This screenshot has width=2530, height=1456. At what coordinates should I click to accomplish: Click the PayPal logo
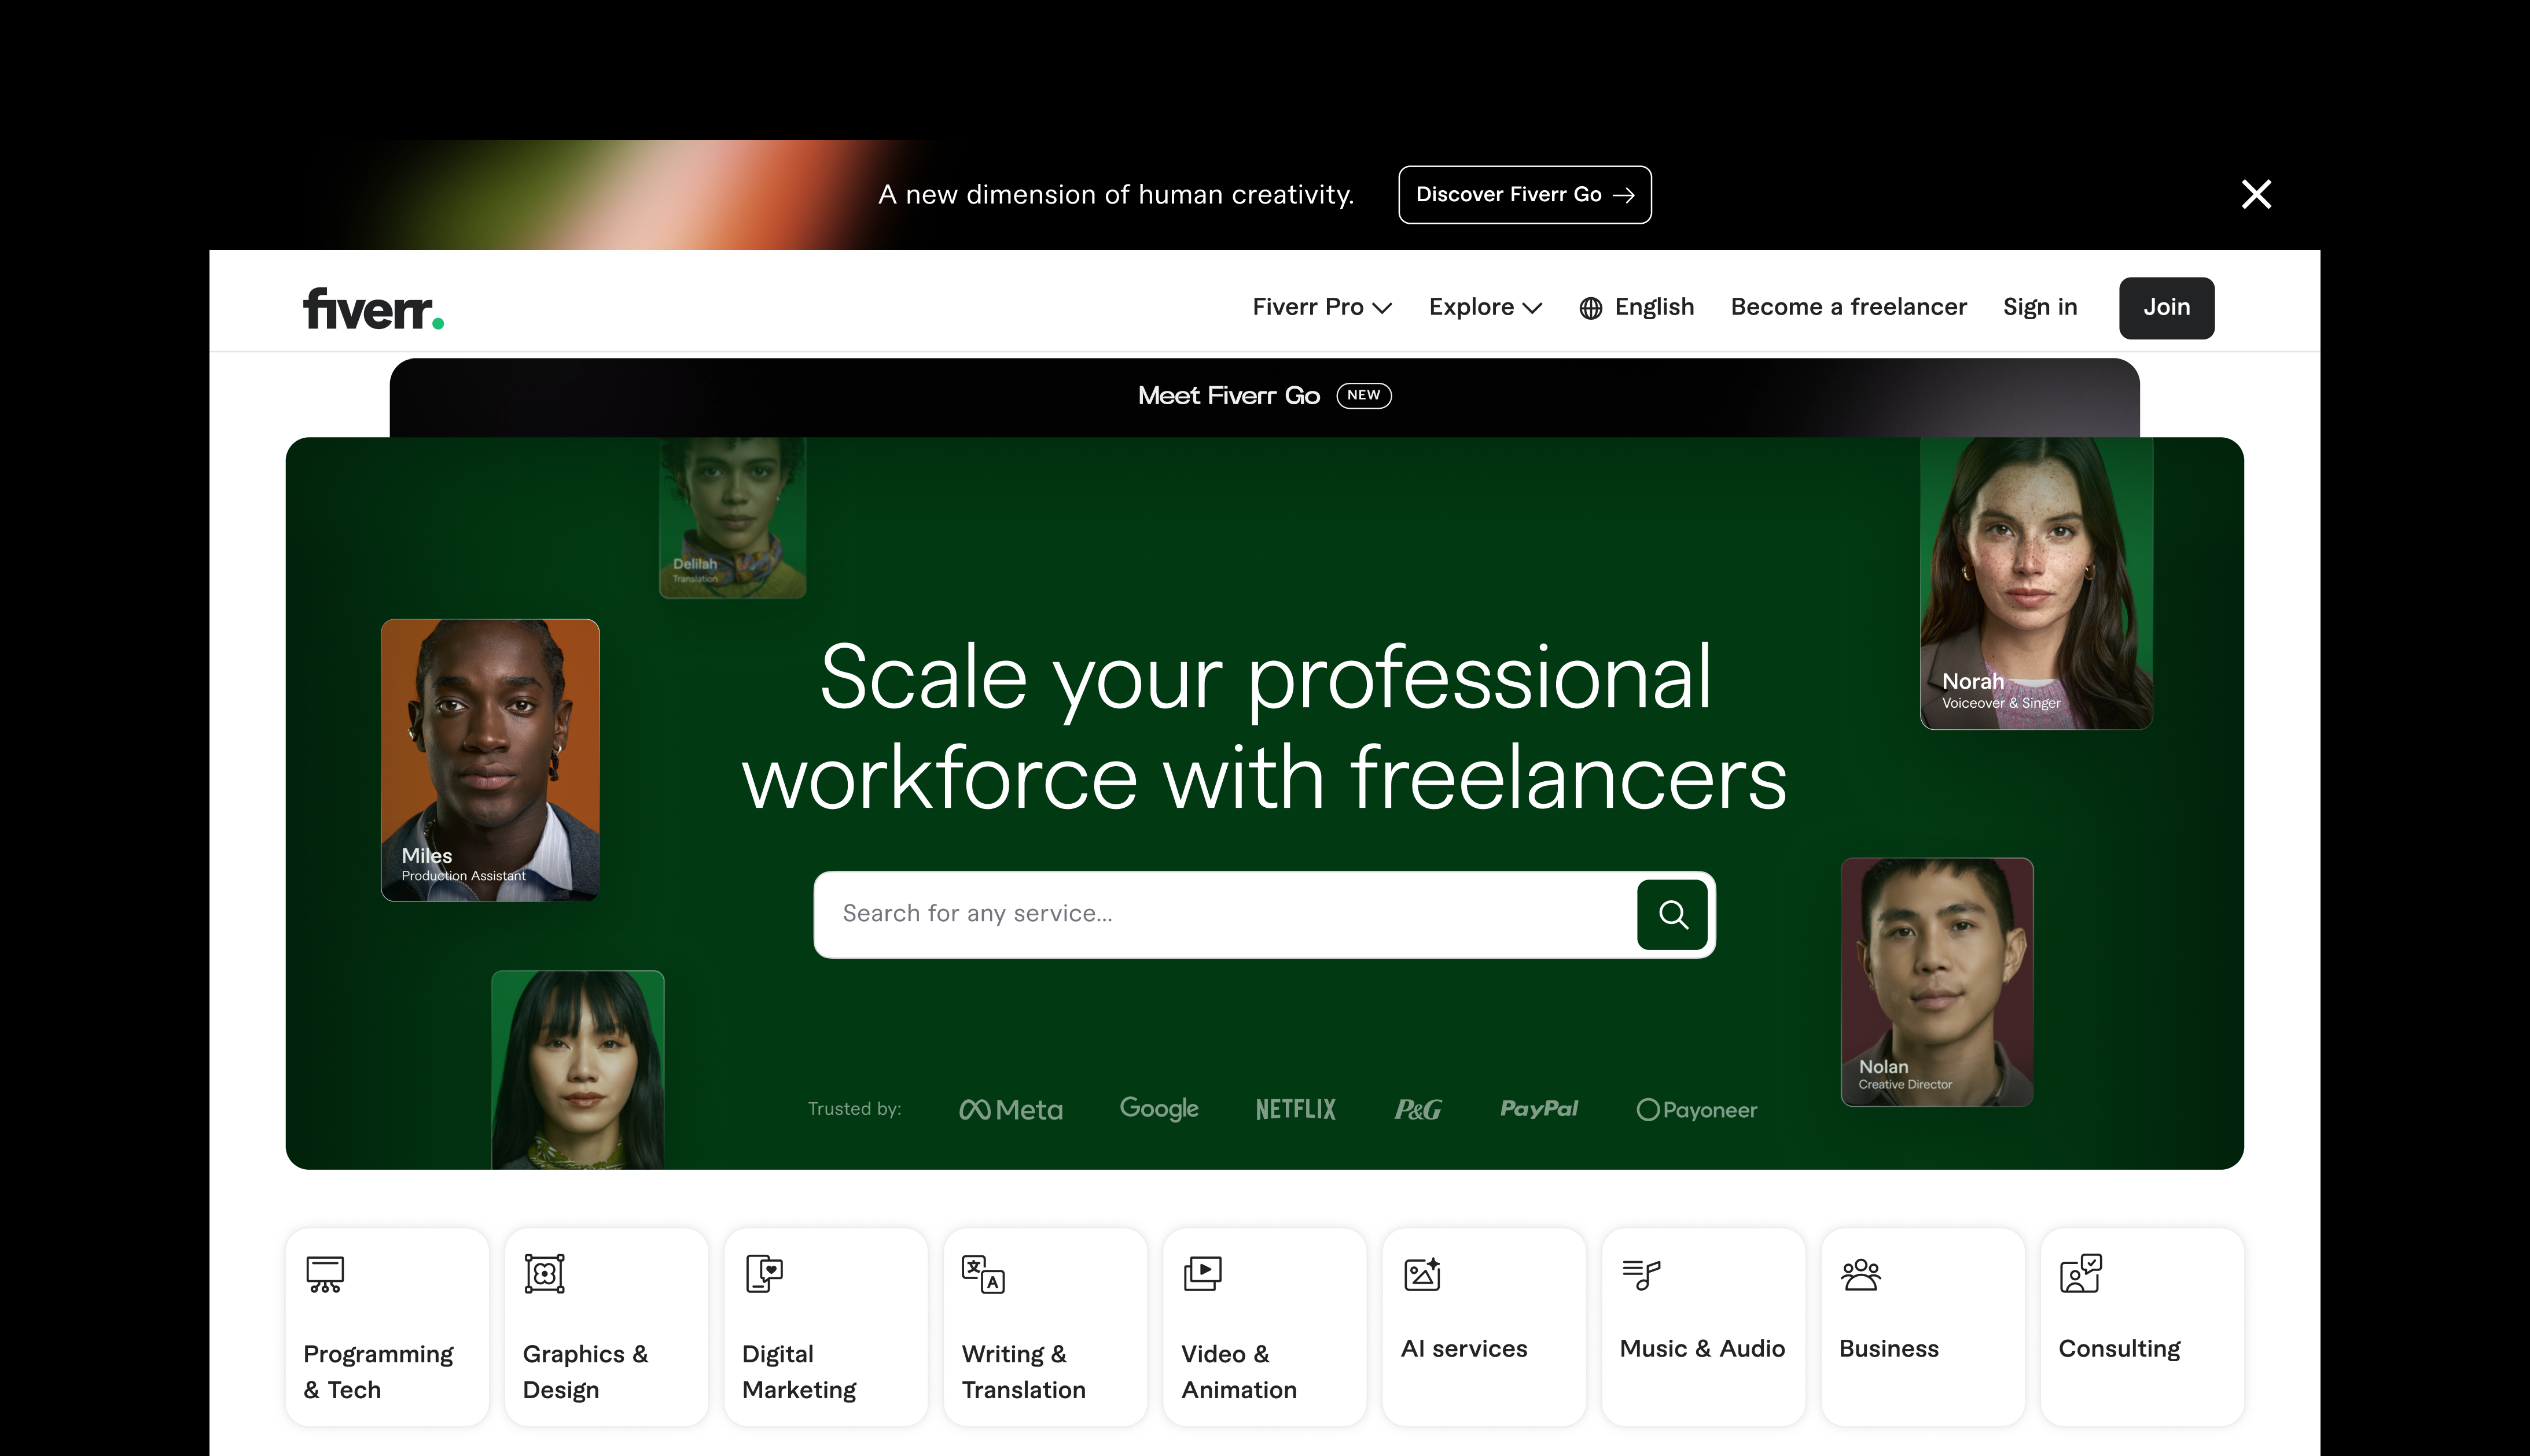1538,1108
